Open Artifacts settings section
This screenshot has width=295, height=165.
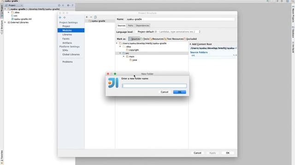pyautogui.click(x=67, y=43)
